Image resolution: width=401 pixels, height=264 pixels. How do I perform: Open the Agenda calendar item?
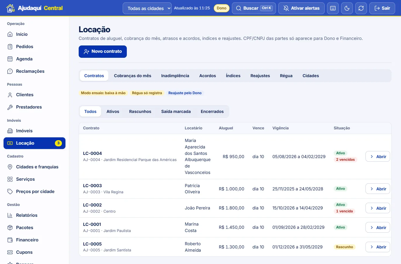(35, 59)
